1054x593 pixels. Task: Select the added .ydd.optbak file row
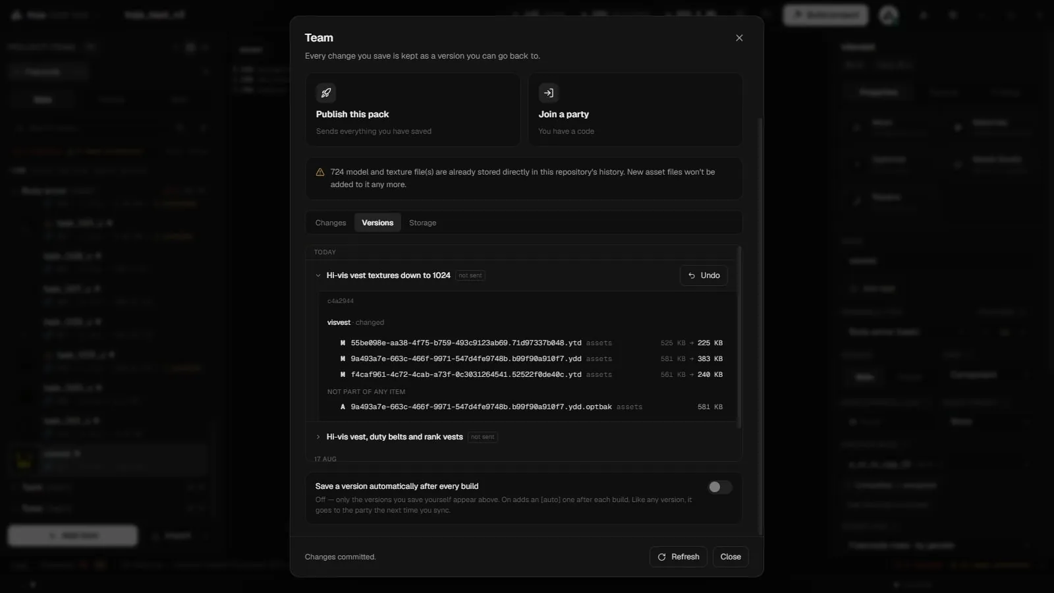click(531, 407)
